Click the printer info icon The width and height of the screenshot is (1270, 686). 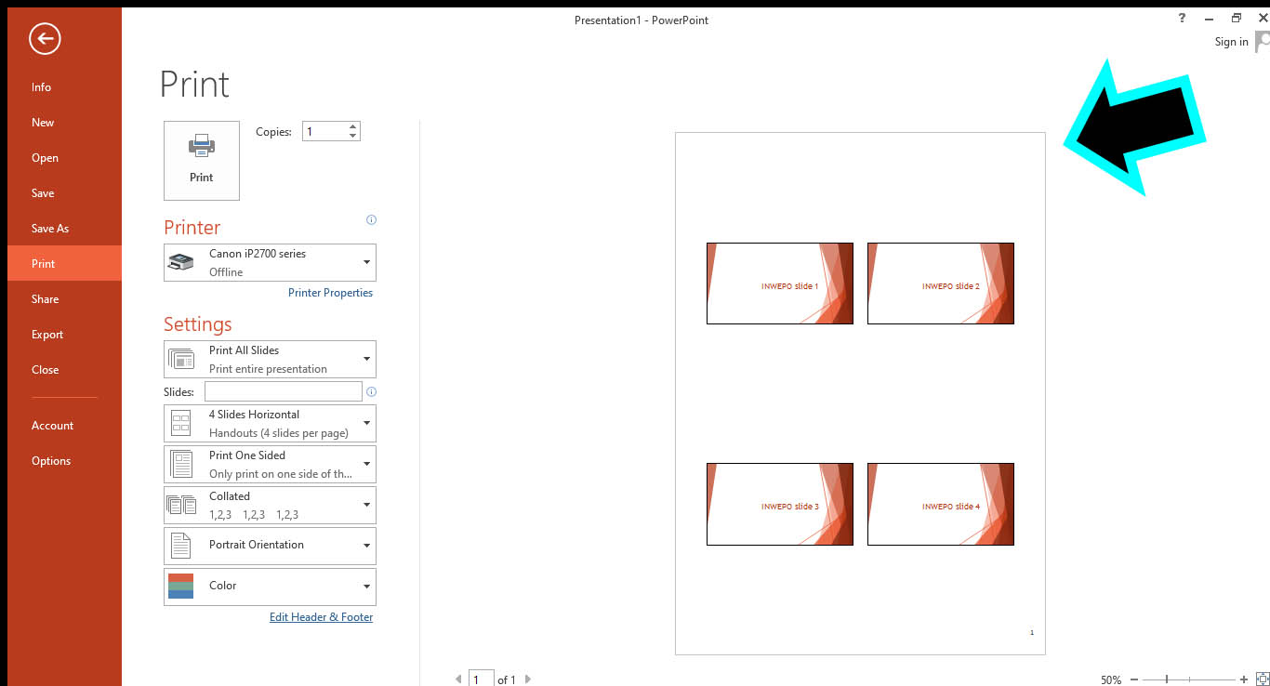coord(371,220)
